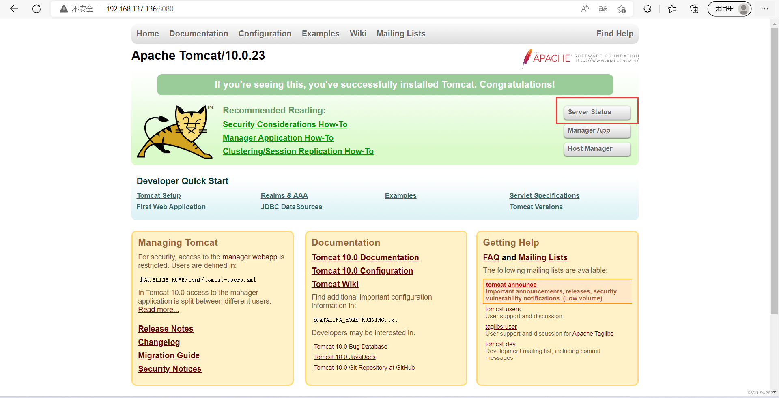This screenshot has width=779, height=398.
Task: Open the translate page icon
Action: click(x=603, y=9)
